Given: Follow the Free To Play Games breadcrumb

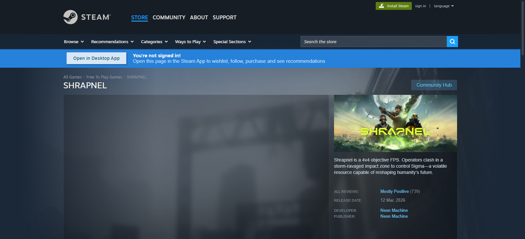Looking at the screenshot, I should [104, 77].
